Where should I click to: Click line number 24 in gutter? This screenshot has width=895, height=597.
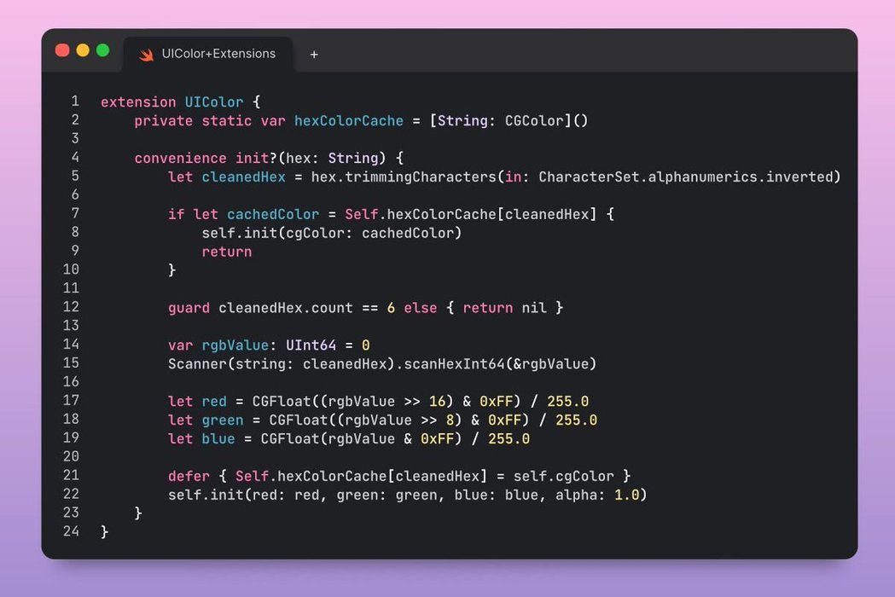click(x=71, y=531)
